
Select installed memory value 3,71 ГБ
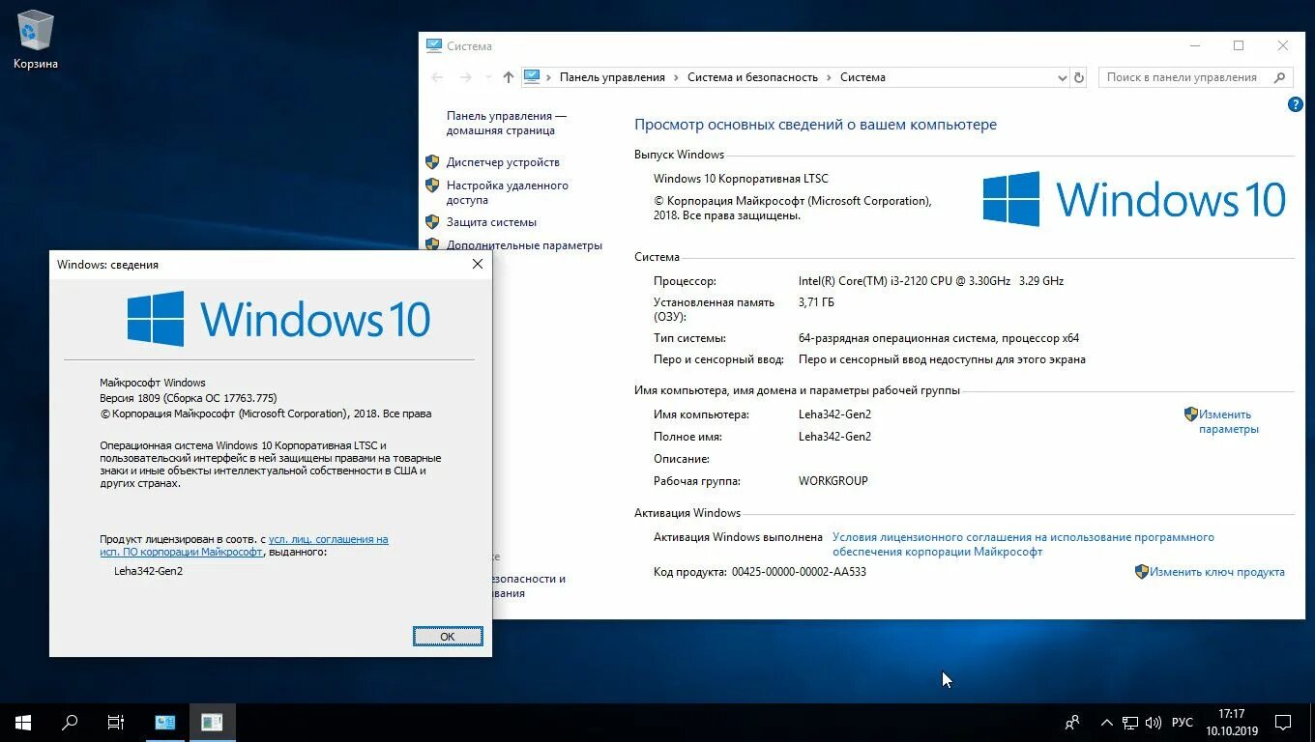tap(816, 302)
